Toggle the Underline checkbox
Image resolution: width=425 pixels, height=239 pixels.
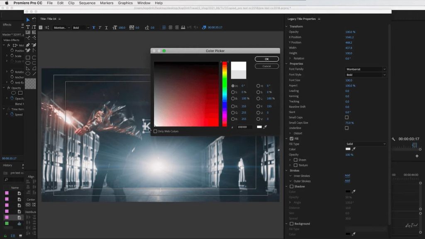click(x=347, y=128)
